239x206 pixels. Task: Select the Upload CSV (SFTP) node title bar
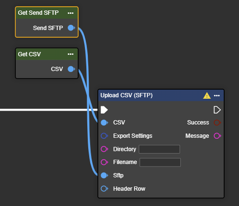(161, 95)
